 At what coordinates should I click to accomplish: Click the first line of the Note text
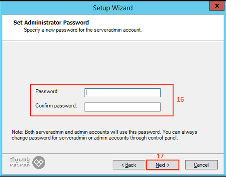click(x=104, y=132)
